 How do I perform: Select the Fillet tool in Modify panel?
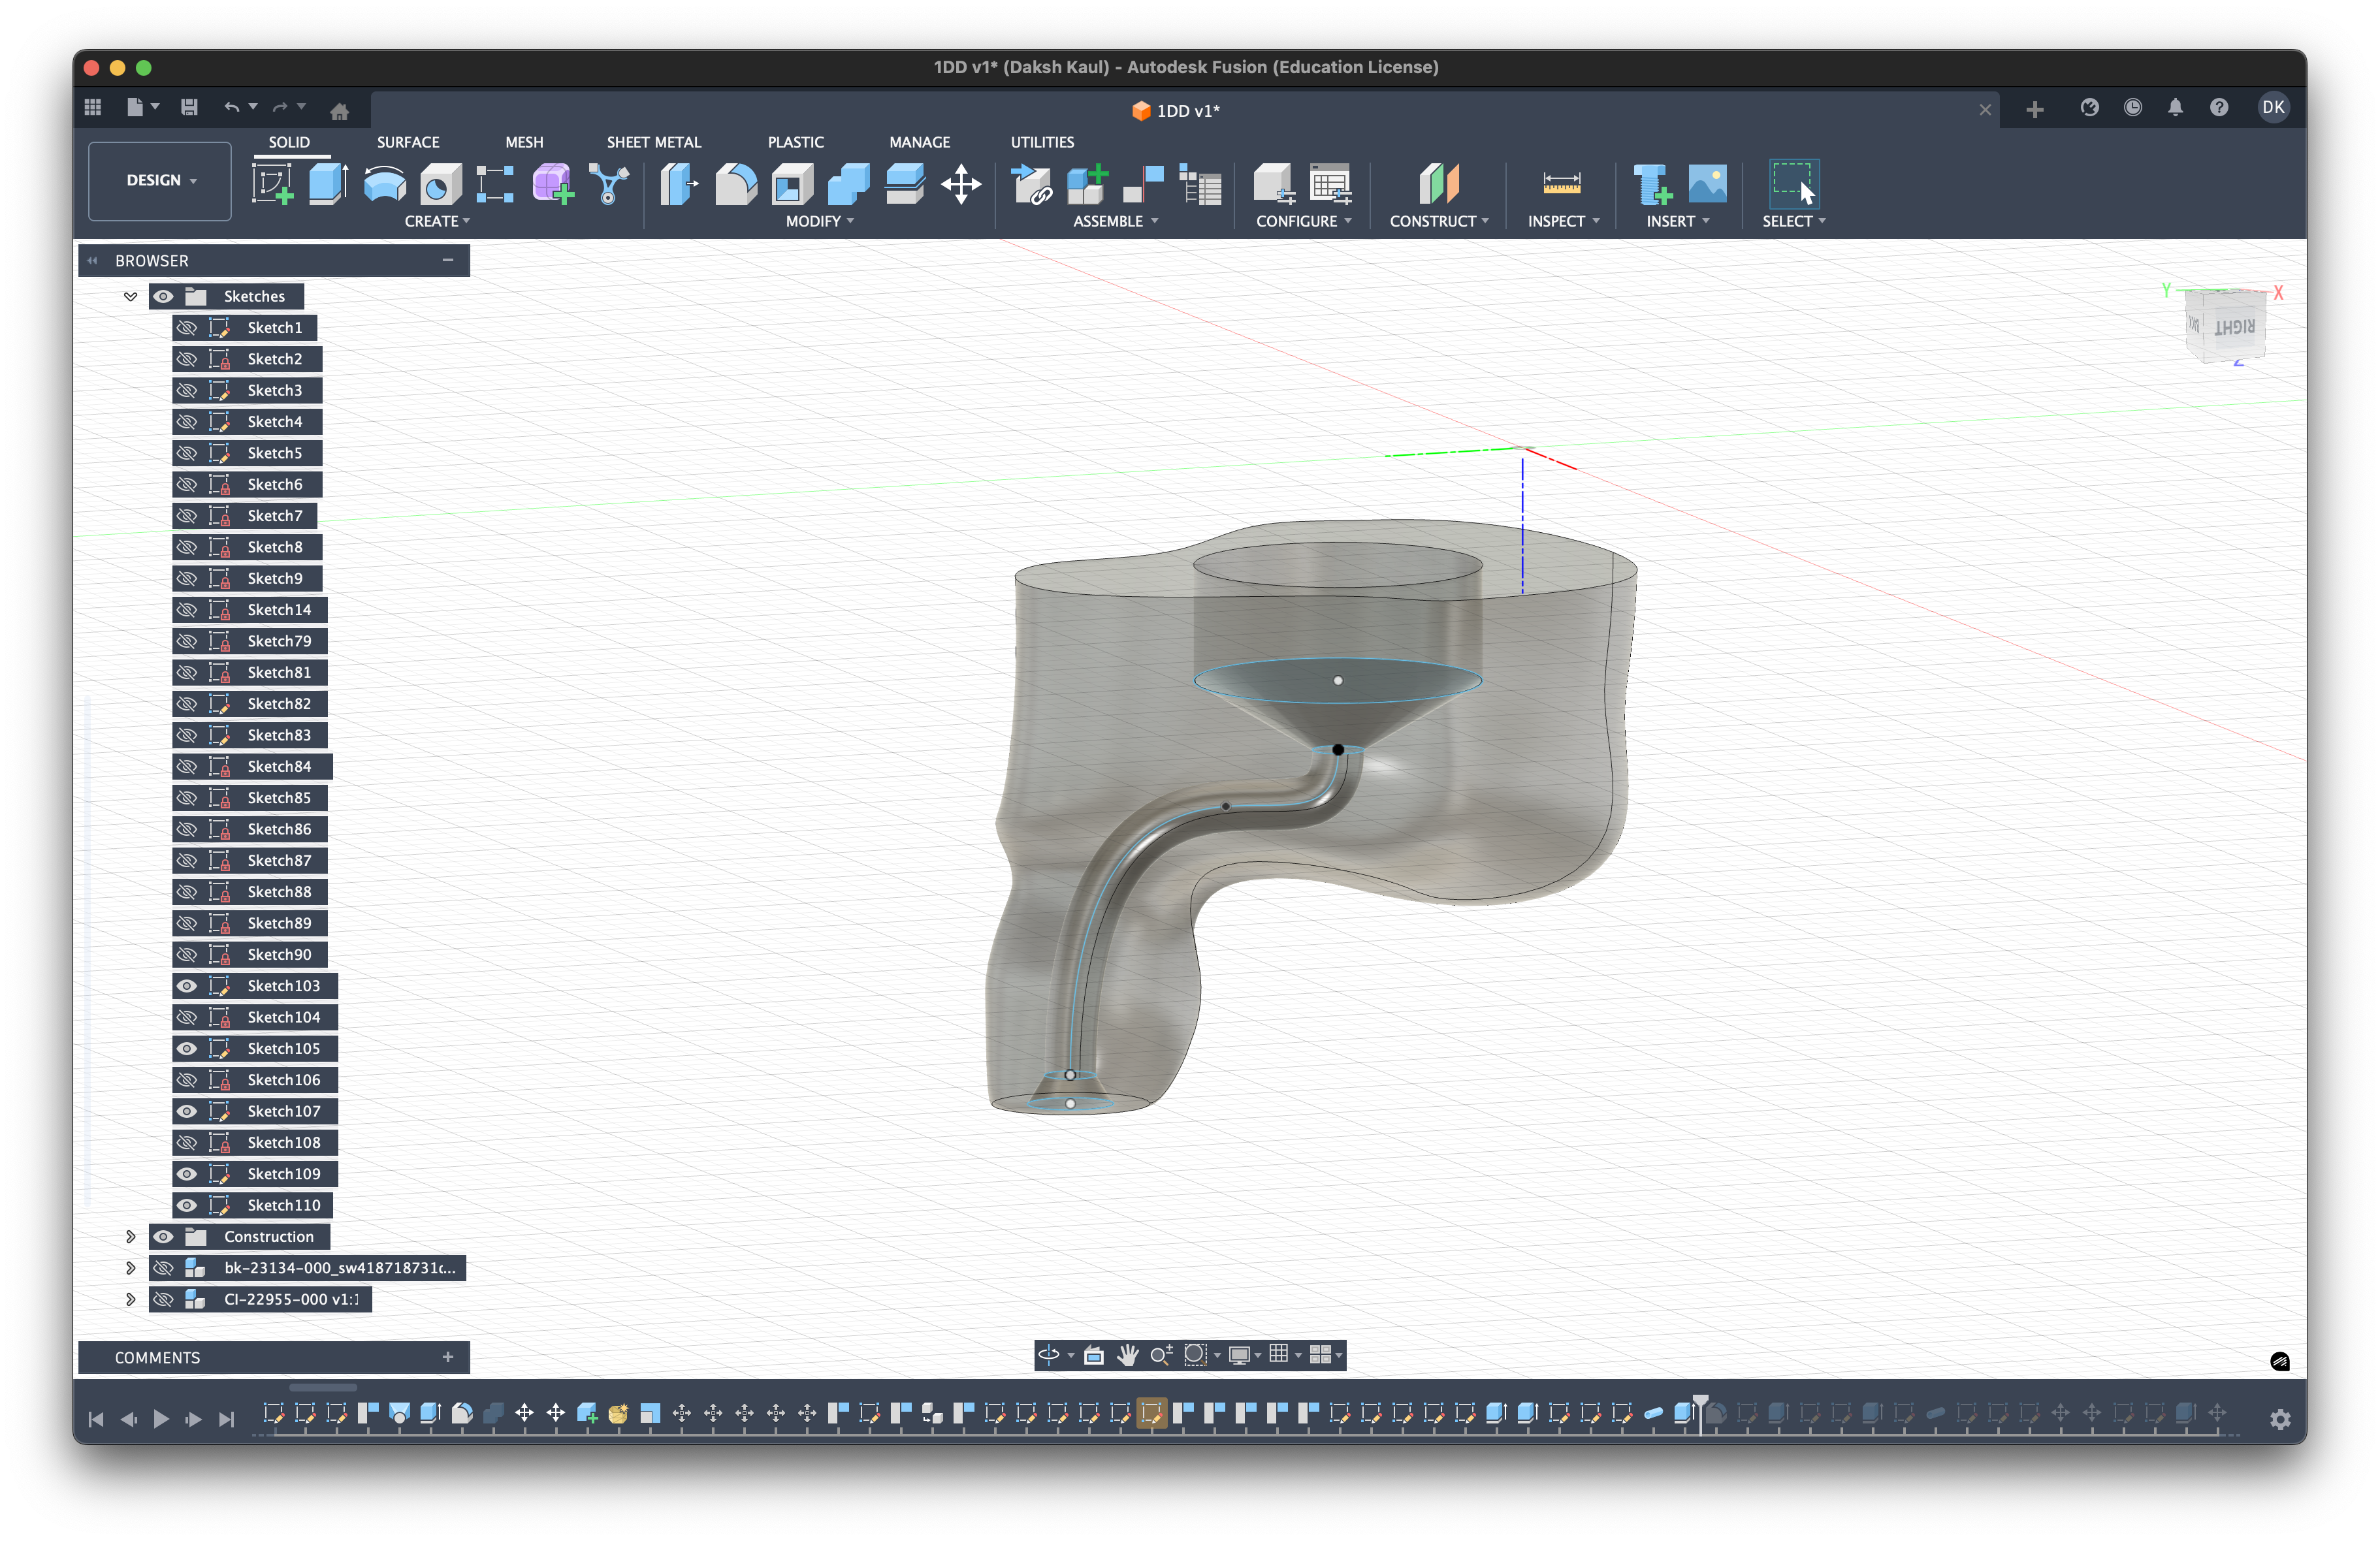click(x=735, y=183)
